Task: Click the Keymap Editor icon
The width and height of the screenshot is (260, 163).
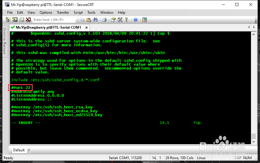Action: click(120, 20)
